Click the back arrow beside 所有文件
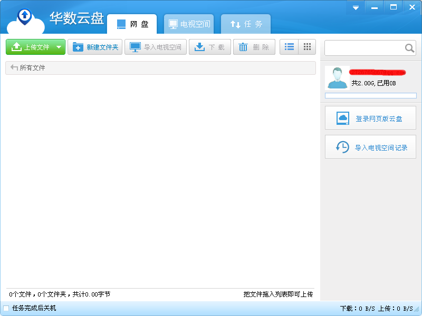This screenshot has width=422, height=316. click(x=14, y=67)
